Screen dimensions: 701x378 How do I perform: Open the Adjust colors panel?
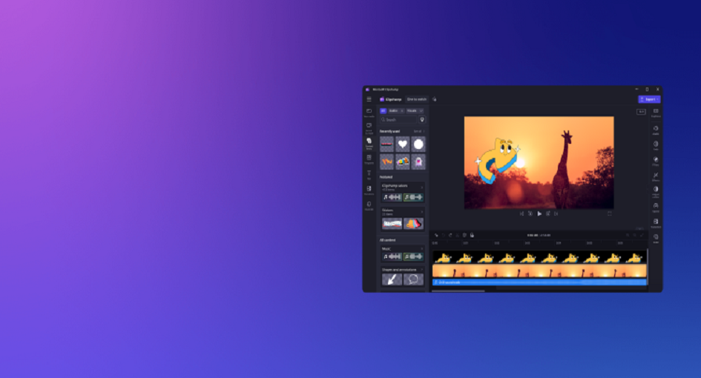[656, 192]
